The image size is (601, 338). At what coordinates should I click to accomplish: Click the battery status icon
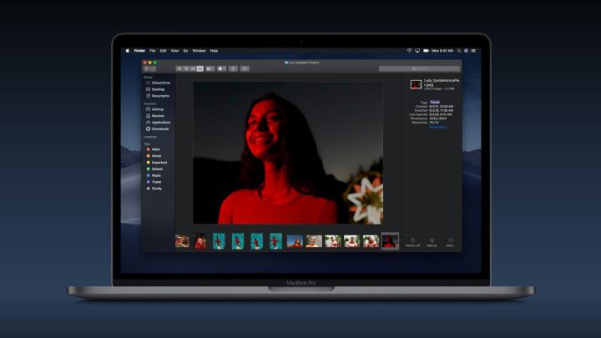click(426, 51)
